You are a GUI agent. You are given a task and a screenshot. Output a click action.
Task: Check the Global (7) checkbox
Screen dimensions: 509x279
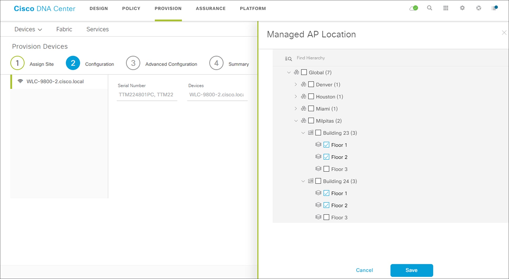tap(304, 72)
